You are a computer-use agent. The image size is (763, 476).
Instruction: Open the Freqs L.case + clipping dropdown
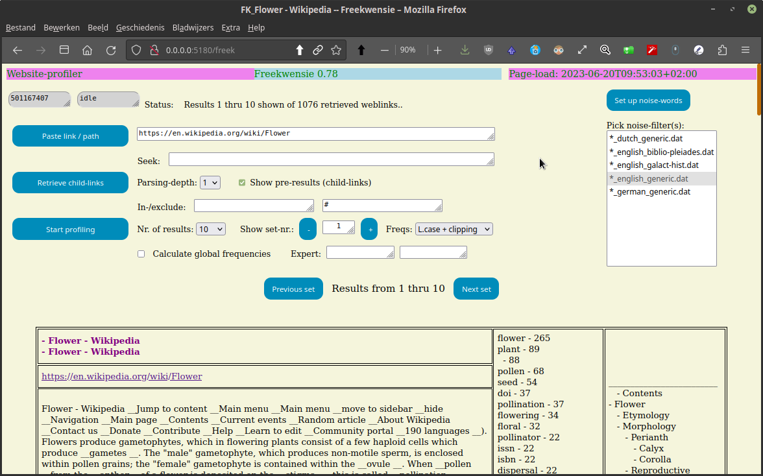tap(454, 229)
